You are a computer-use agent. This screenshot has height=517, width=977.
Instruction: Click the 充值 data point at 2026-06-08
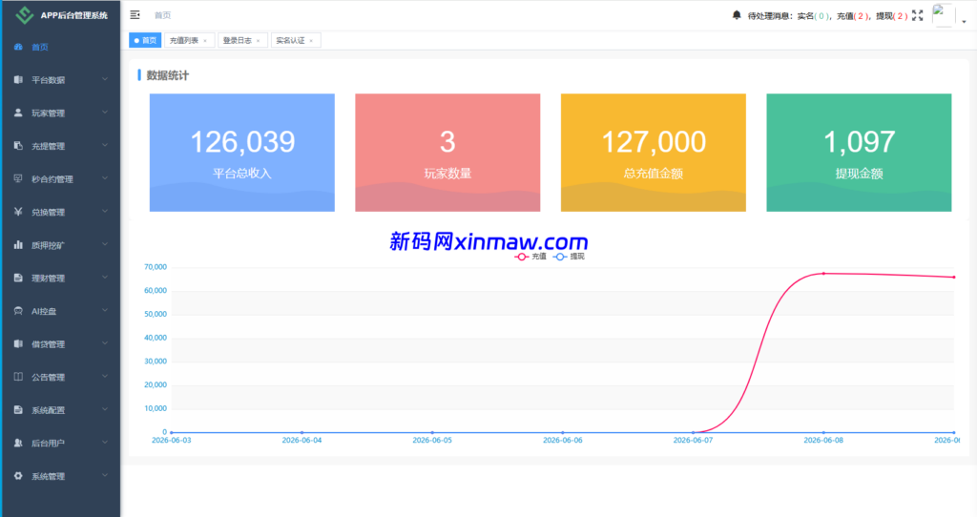[823, 274]
